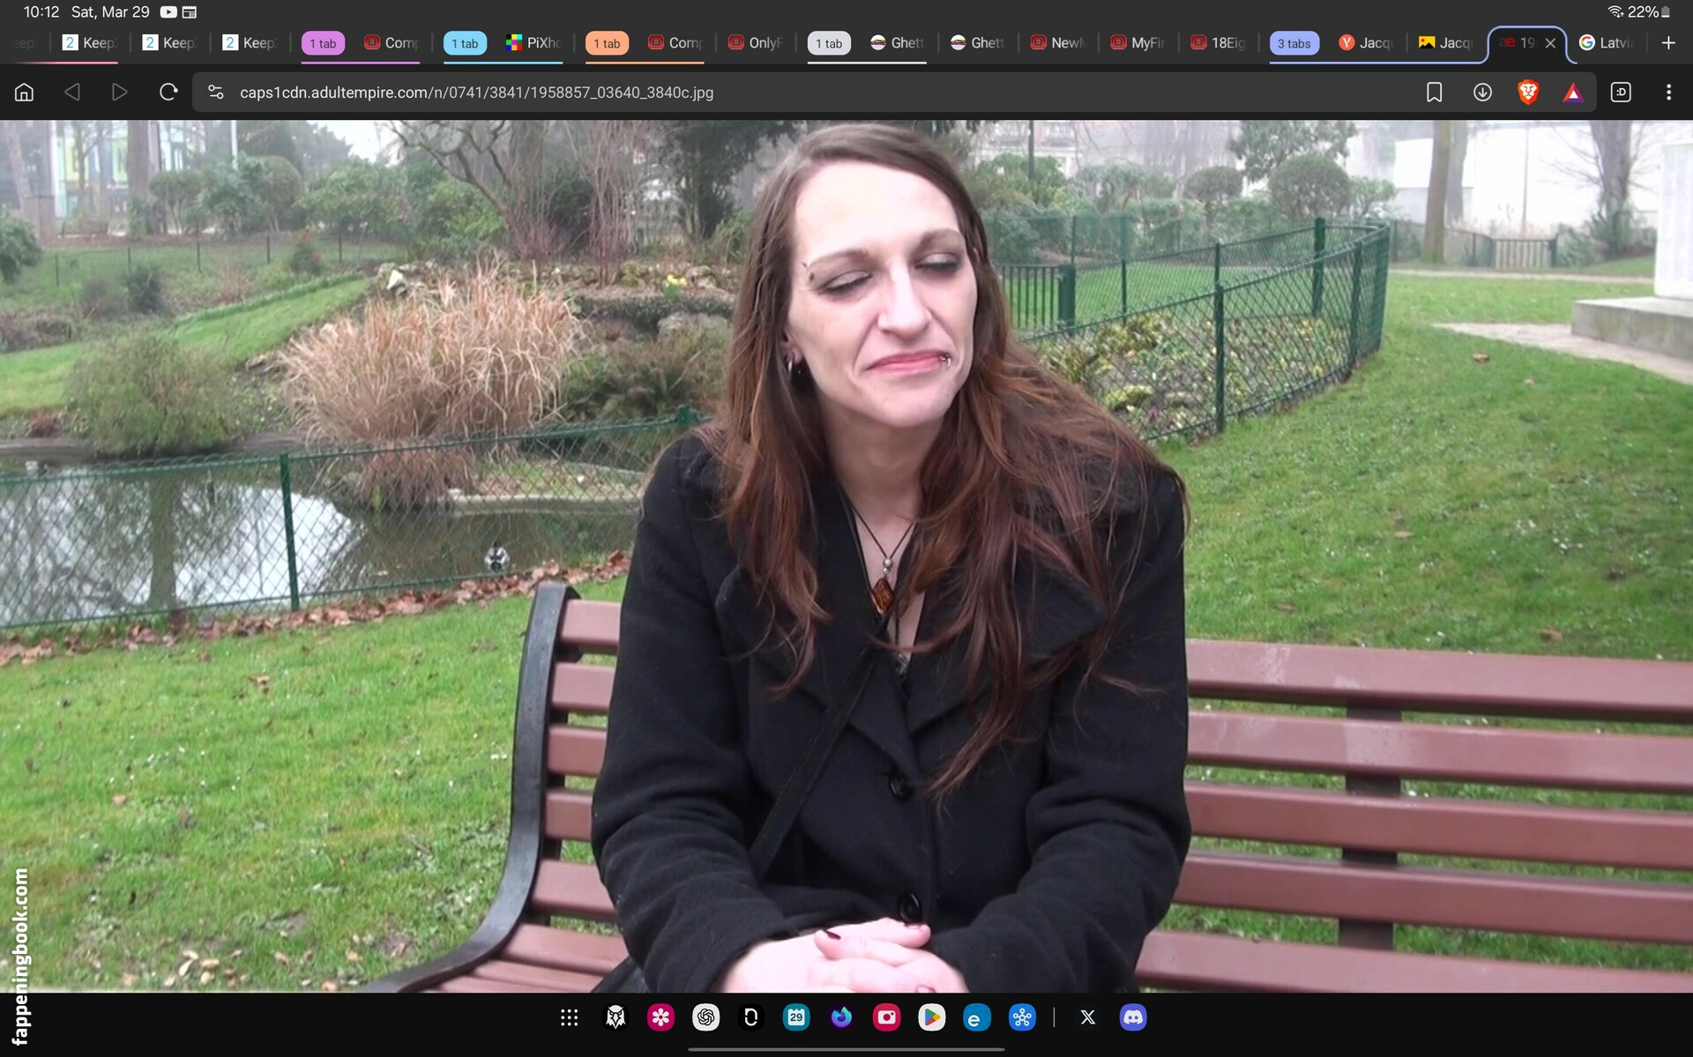This screenshot has height=1057, width=1693.
Task: Open the downloads icon in toolbar
Action: pos(1482,93)
